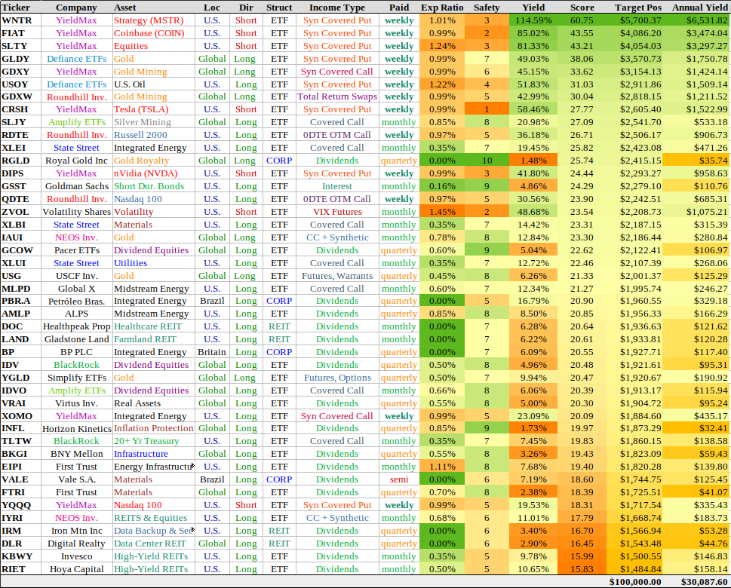Select the Futures, Warrants cell for USG
Image resolution: width=731 pixels, height=588 pixels.
coord(337,276)
